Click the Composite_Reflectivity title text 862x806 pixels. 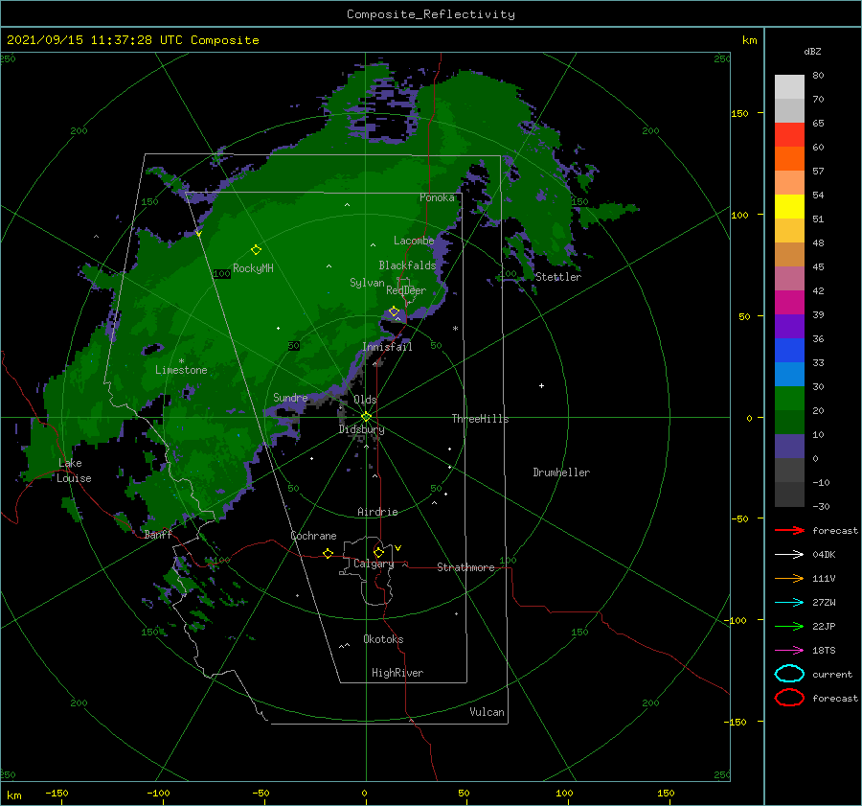click(430, 14)
